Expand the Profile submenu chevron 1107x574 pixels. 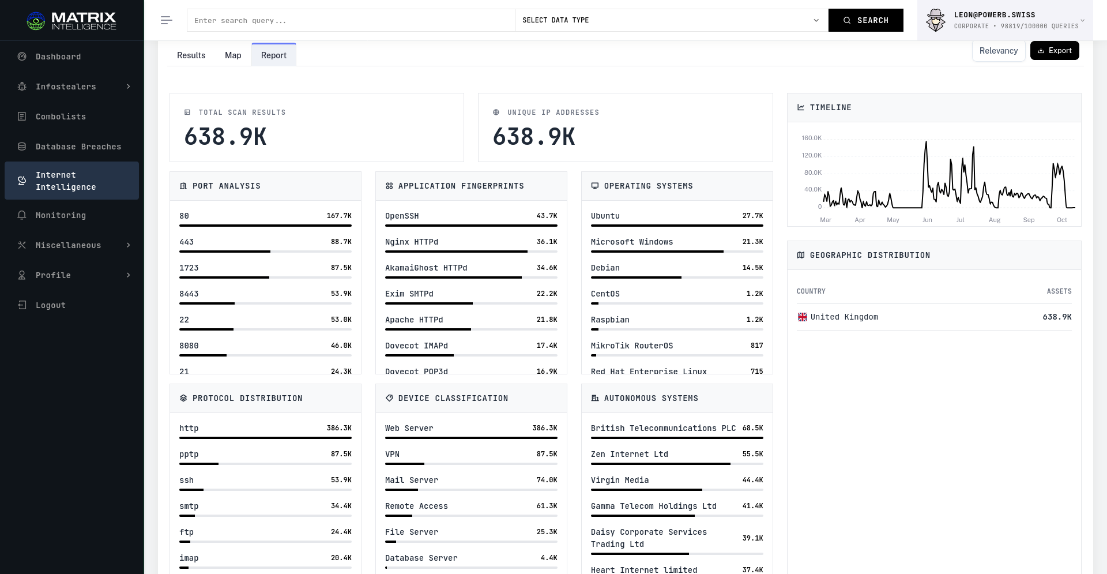point(128,275)
